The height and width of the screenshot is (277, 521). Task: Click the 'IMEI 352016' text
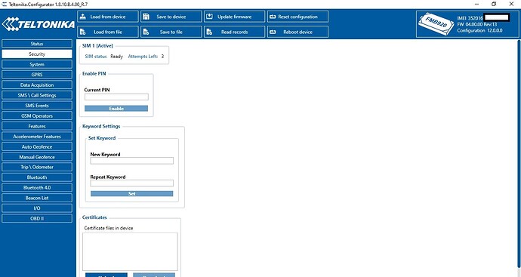point(470,18)
